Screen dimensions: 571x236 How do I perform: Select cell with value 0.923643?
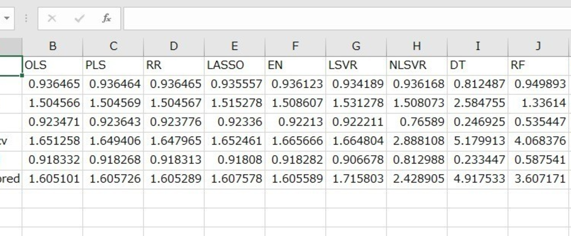[x=113, y=122]
